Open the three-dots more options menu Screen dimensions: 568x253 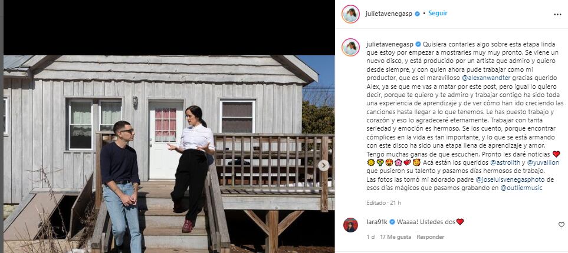tap(557, 15)
